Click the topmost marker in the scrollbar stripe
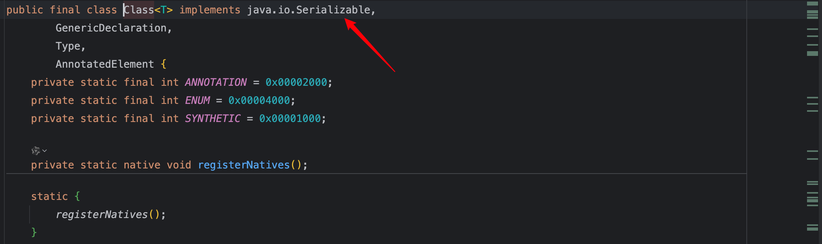The width and height of the screenshot is (822, 244). (x=812, y=4)
